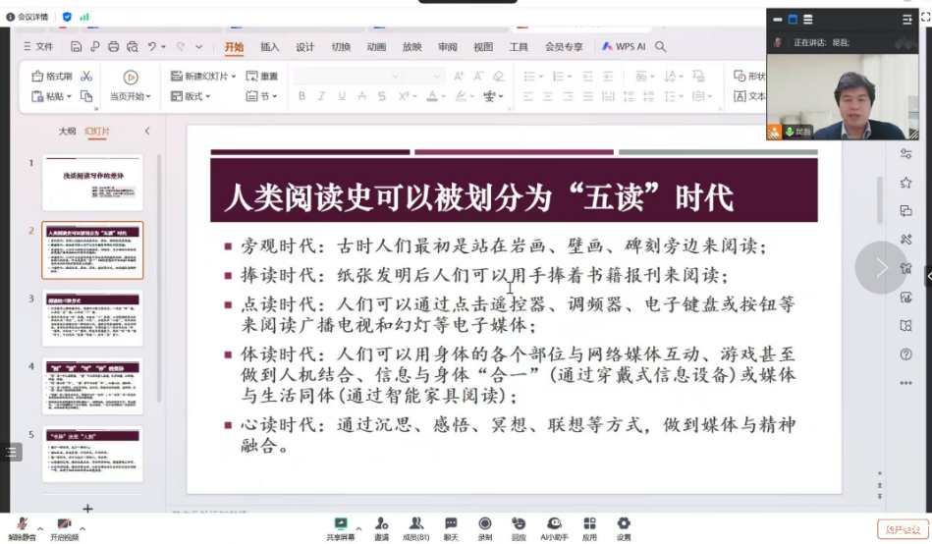Click the 共享屏幕 share screen icon
This screenshot has height=544, width=932.
pos(341,523)
